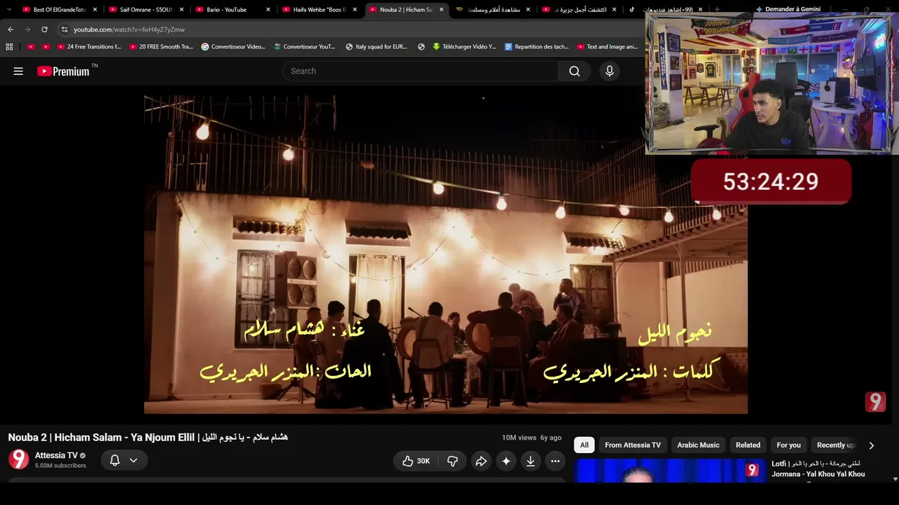Switch to the Haifa Wehbe tab

coord(320,10)
